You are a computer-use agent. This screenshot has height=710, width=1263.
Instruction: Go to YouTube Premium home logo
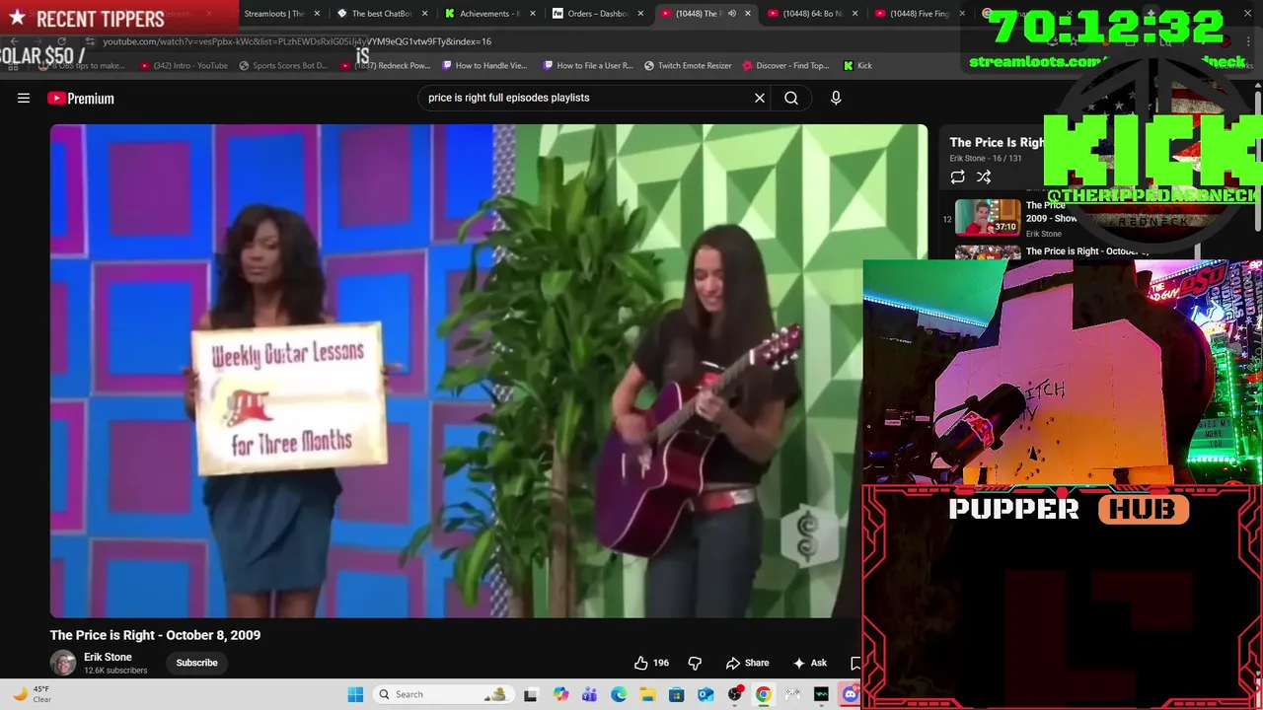click(x=80, y=98)
